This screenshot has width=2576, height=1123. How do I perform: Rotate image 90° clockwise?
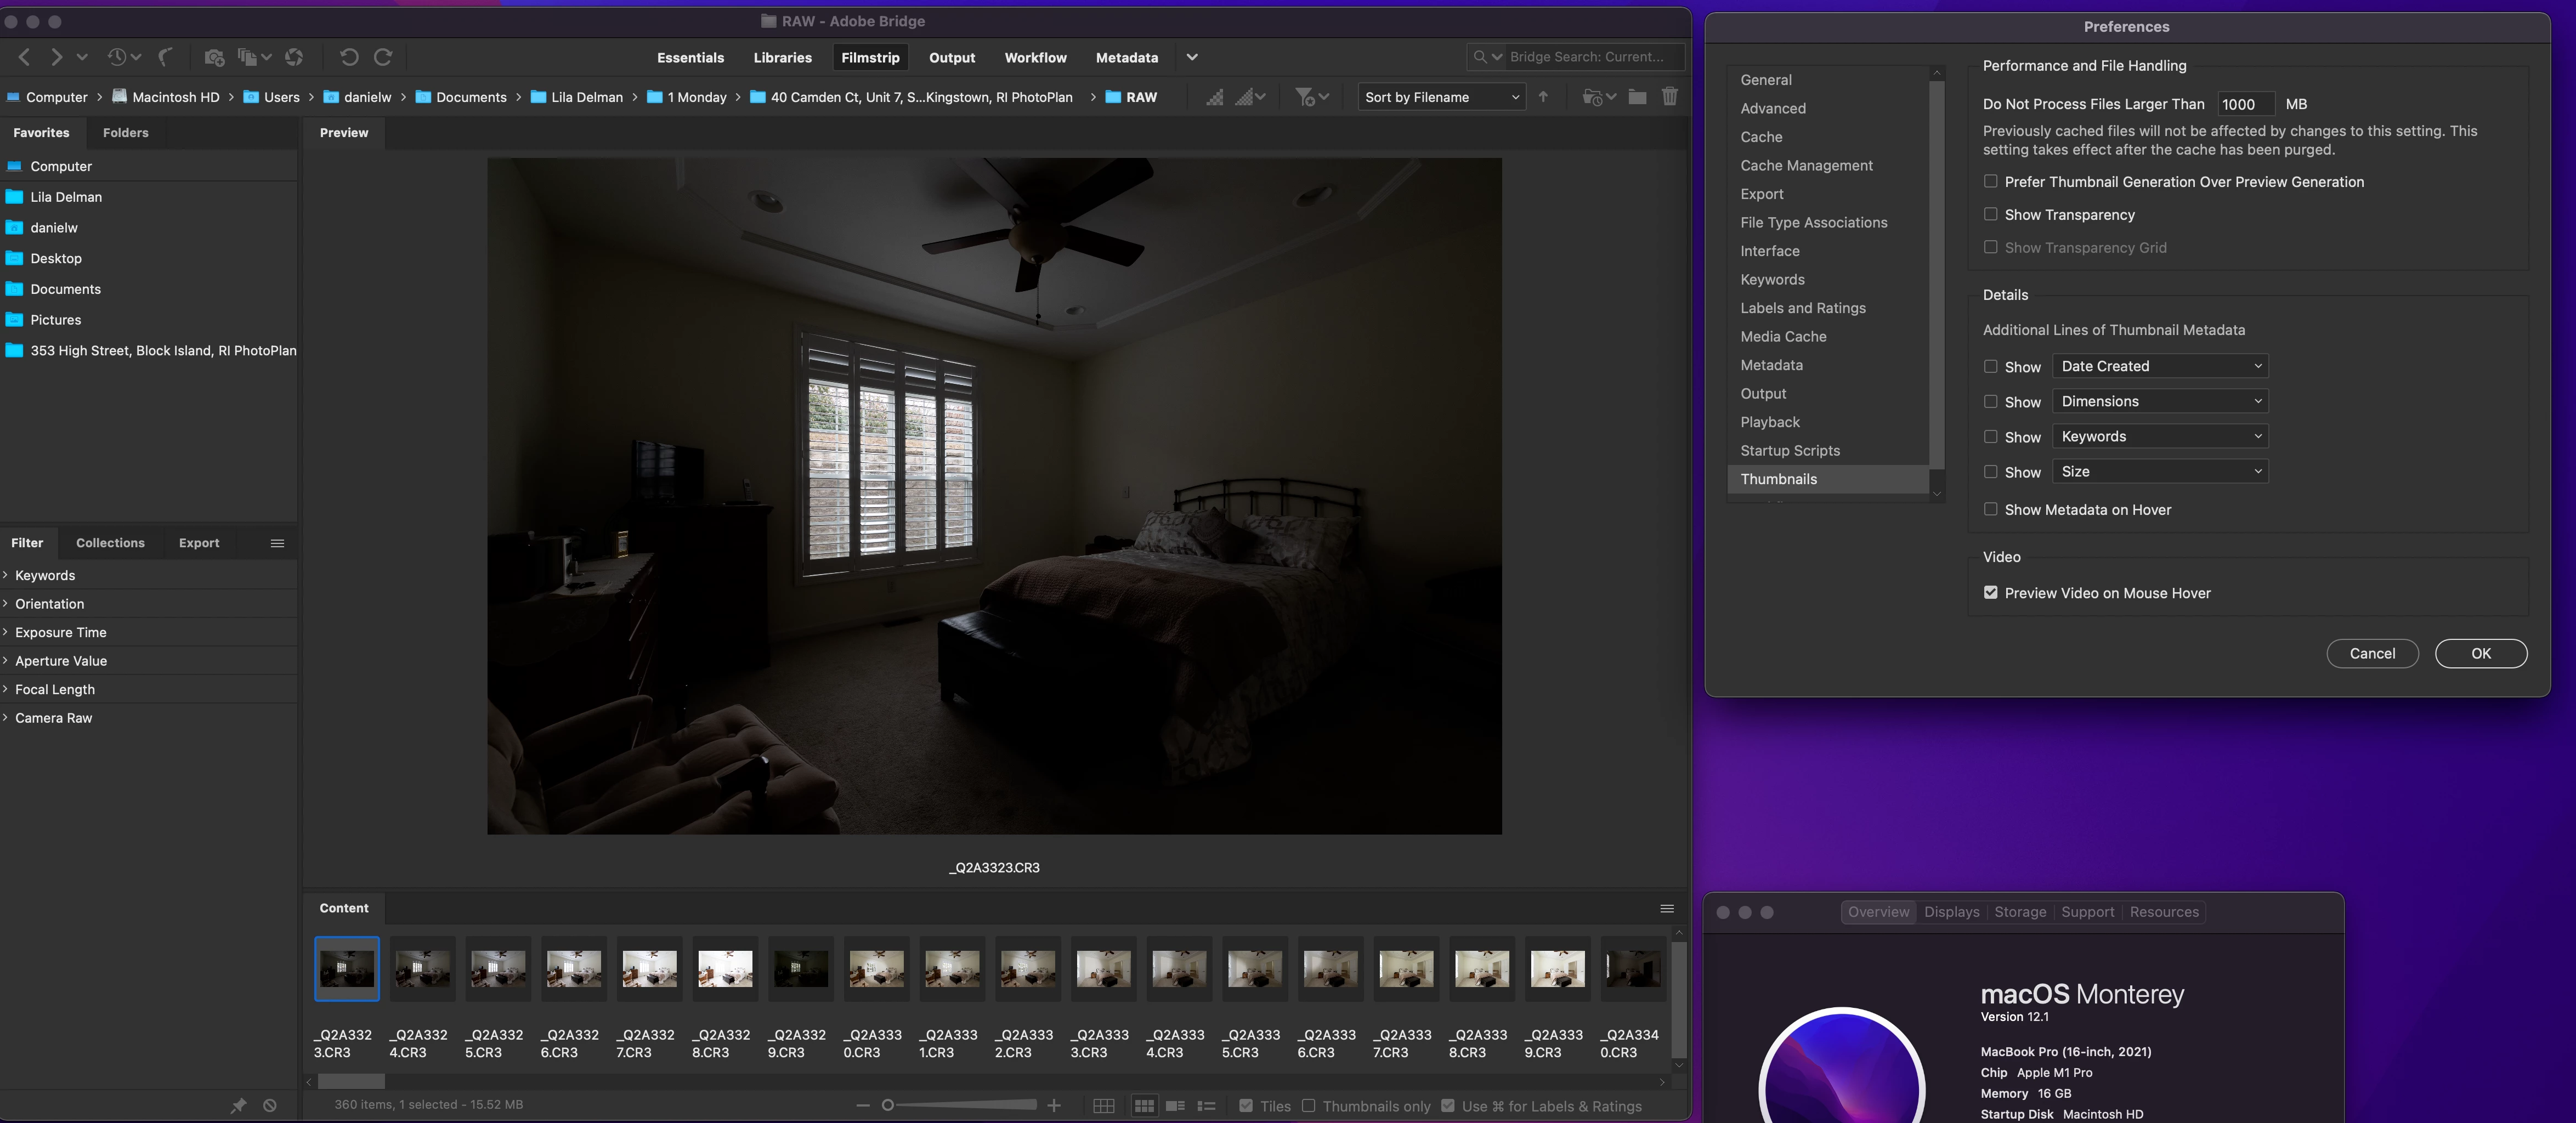coord(383,57)
